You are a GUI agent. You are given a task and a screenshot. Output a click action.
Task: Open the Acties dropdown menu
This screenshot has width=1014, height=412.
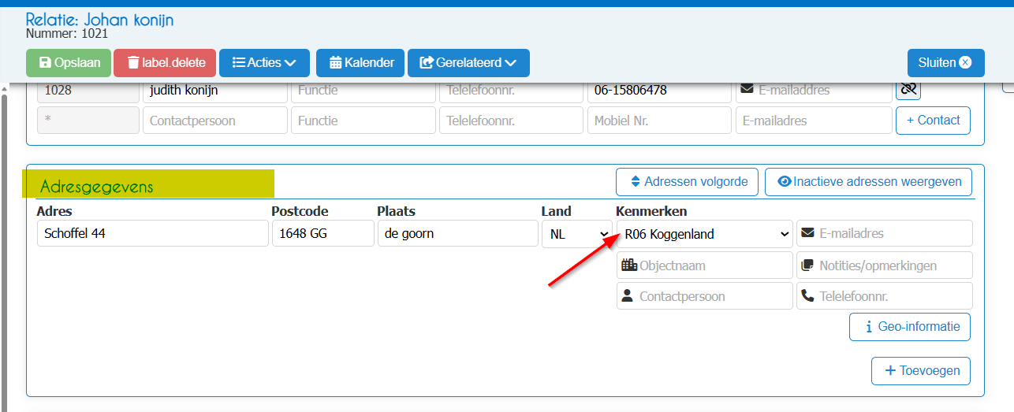click(264, 63)
